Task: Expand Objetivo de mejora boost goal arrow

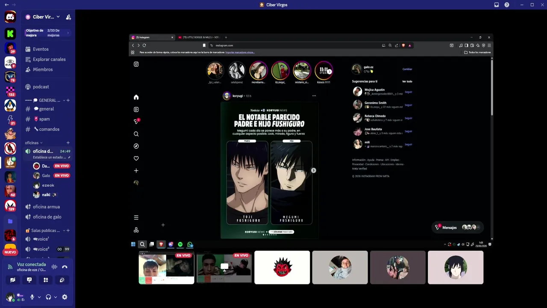Action: (x=68, y=33)
